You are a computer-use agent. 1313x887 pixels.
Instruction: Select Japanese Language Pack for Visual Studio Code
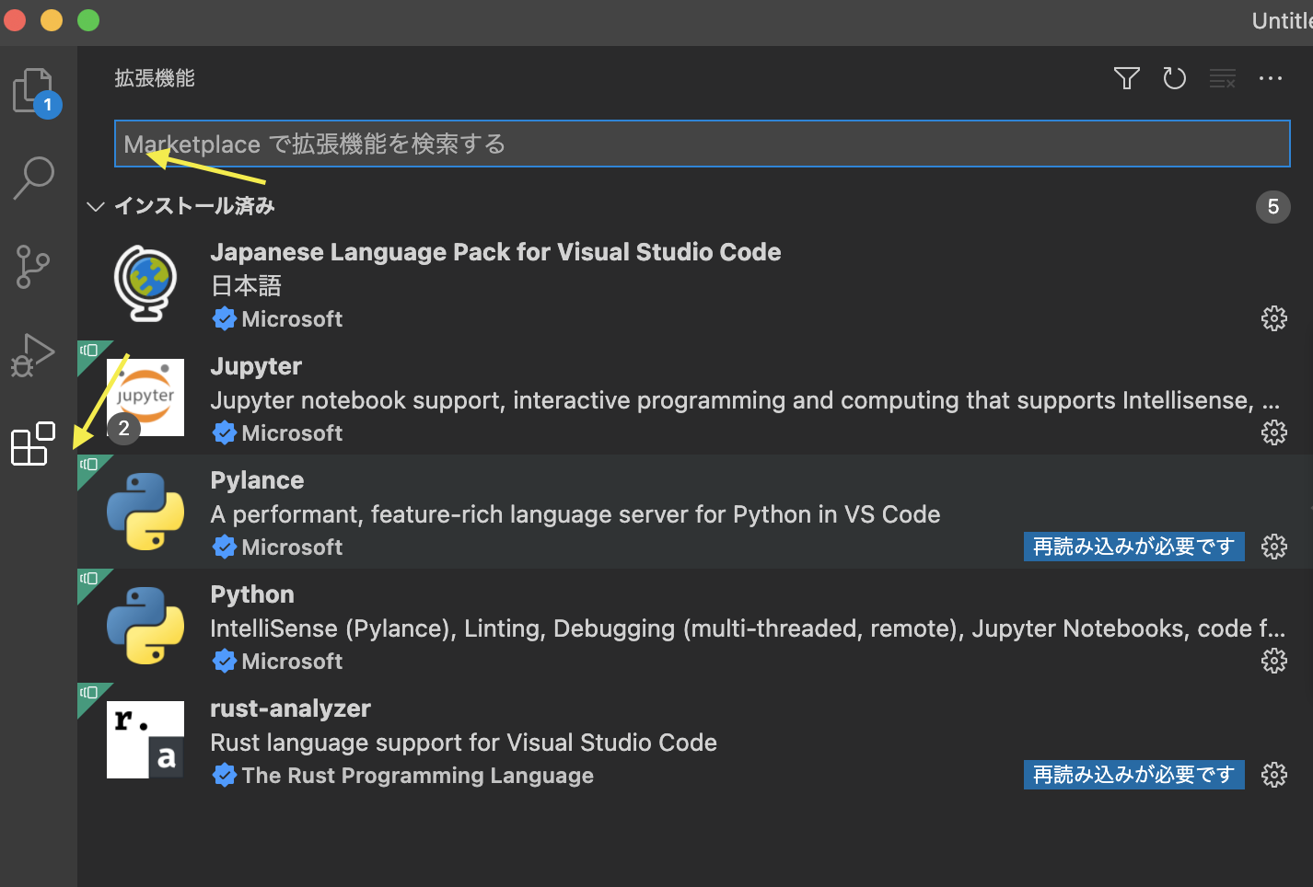tap(495, 252)
